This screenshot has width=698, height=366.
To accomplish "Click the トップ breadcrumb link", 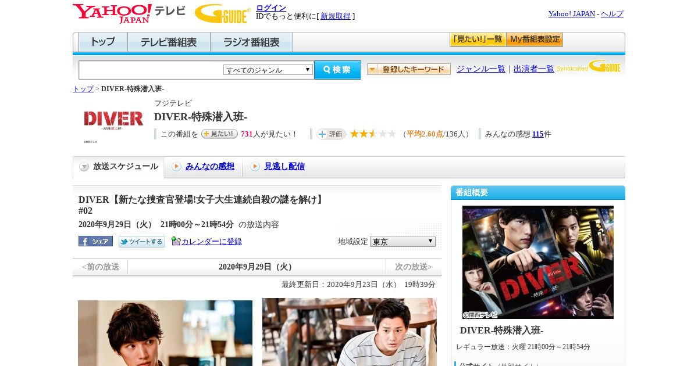I will pos(83,89).
